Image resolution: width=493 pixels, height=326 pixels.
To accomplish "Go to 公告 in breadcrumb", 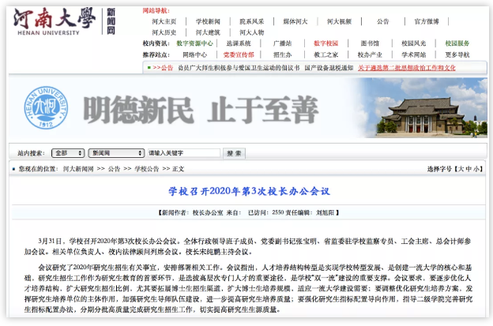I will pyautogui.click(x=114, y=169).
